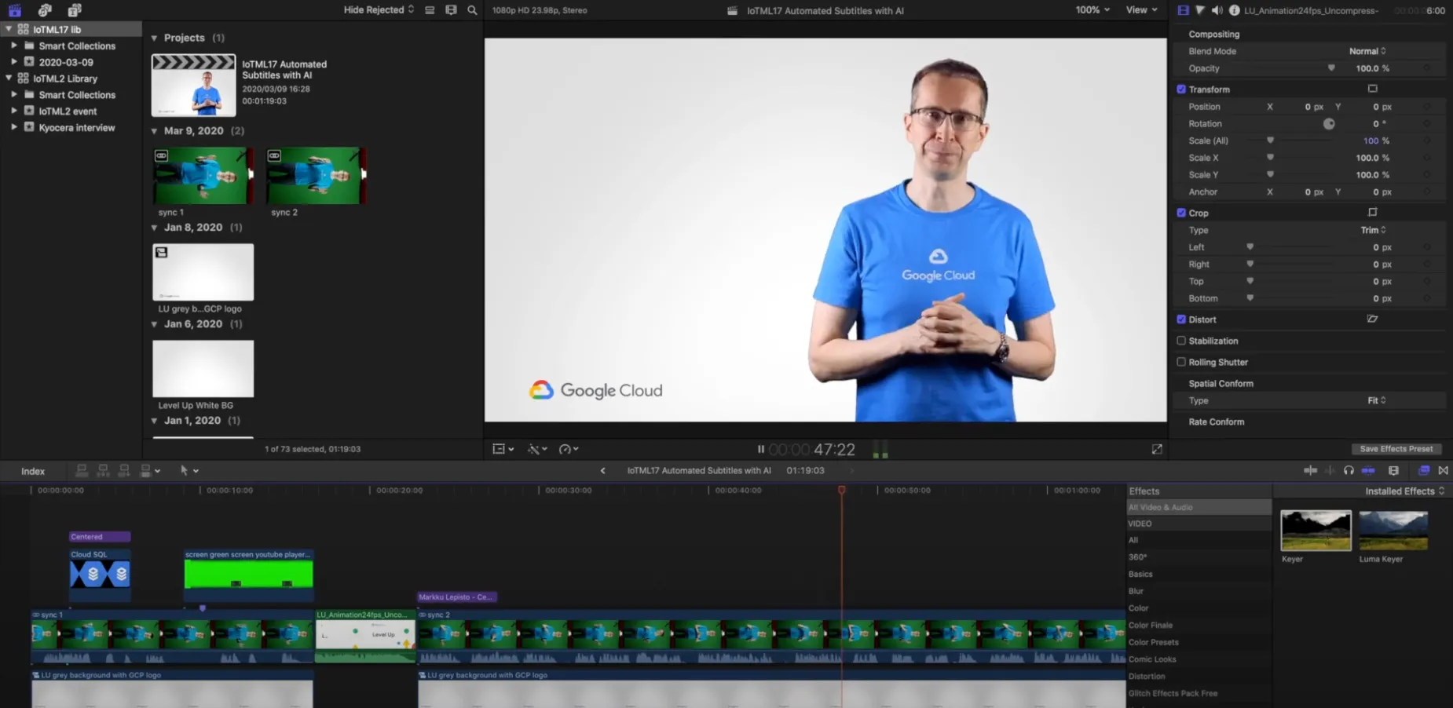Open the Hide Rejected filter dropdown
Image resolution: width=1453 pixels, height=708 pixels.
coord(379,10)
